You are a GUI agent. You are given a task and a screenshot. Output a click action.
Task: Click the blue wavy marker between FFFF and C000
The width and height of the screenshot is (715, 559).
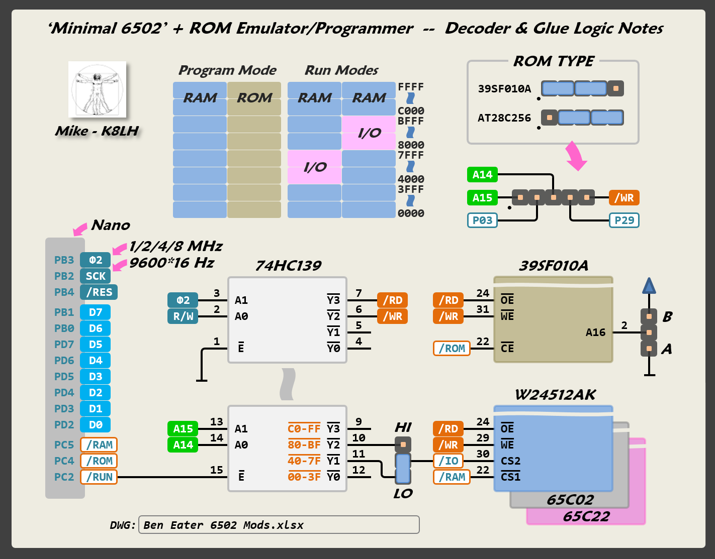411,98
